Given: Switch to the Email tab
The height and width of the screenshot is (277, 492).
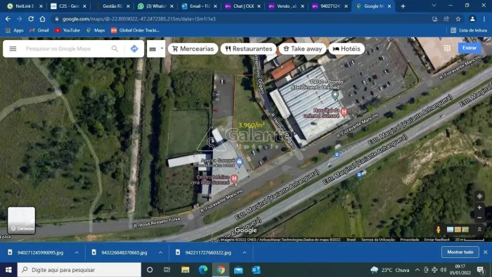Looking at the screenshot, I should [x=199, y=6].
